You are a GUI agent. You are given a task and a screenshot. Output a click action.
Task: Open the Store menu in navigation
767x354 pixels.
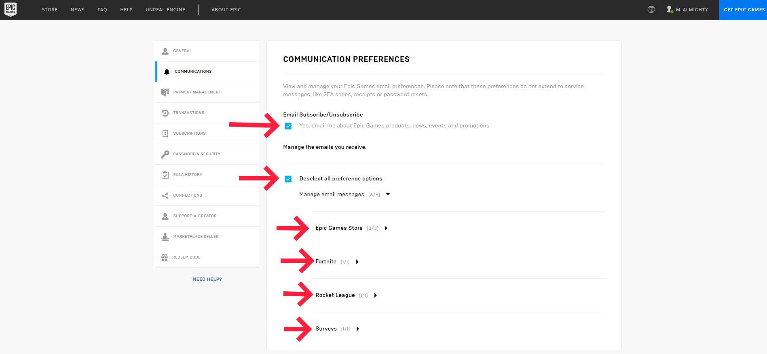50,10
